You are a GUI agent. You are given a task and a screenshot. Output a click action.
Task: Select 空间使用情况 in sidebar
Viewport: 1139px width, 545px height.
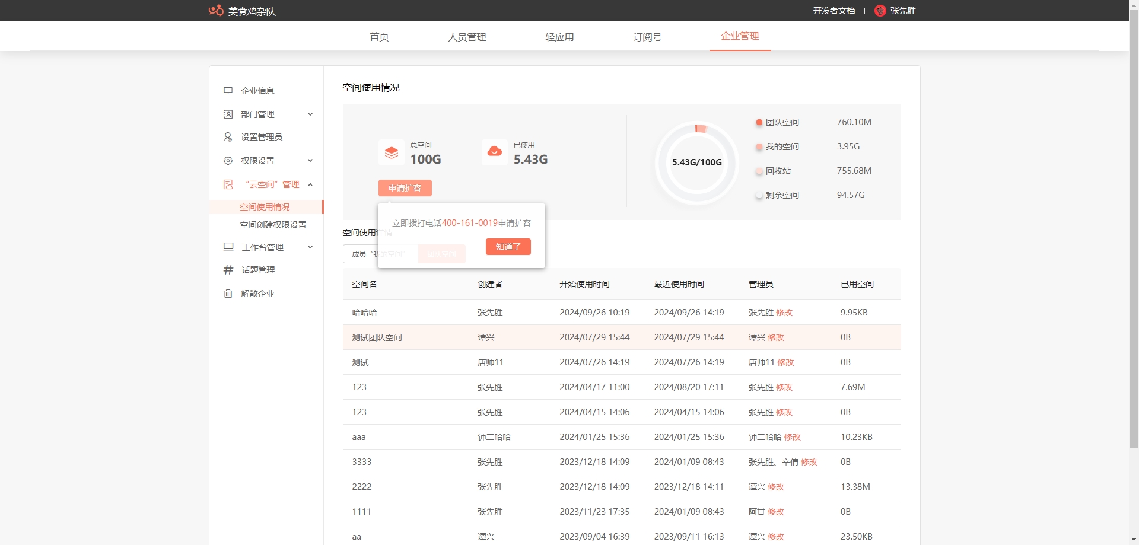266,207
